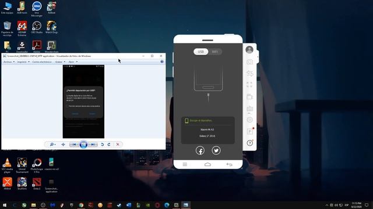Open Unreal Tournament desktop icon

pos(22,165)
